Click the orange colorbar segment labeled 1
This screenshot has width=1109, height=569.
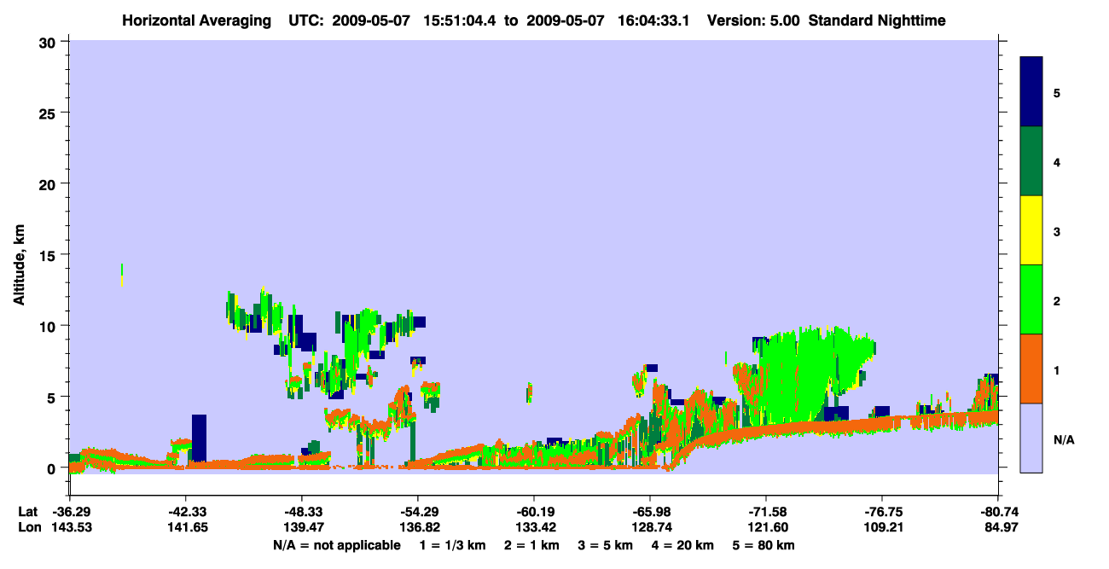(1031, 369)
